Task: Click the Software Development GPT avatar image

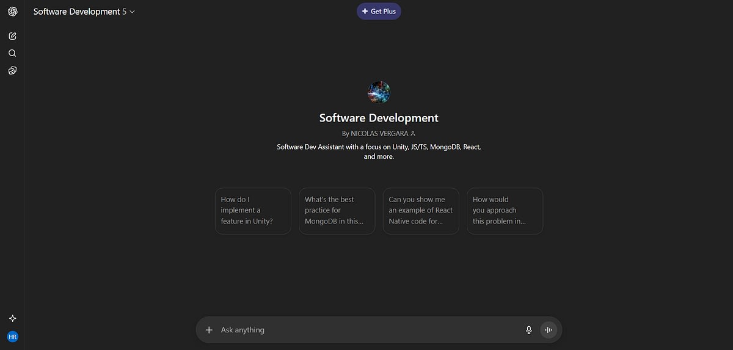Action: 379,92
